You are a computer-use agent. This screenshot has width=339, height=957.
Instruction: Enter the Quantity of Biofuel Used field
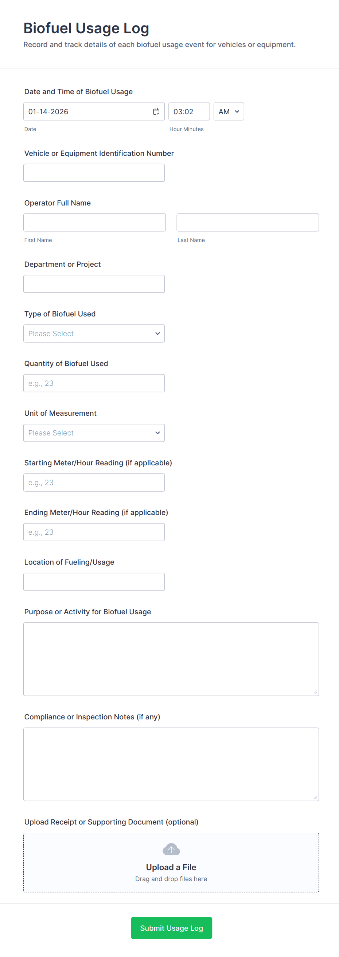coord(94,383)
